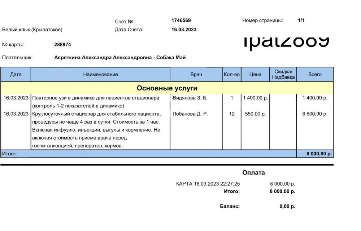The width and height of the screenshot is (361, 231).
Task: Click doctor name Видянова З. Б.
Action: (x=190, y=98)
